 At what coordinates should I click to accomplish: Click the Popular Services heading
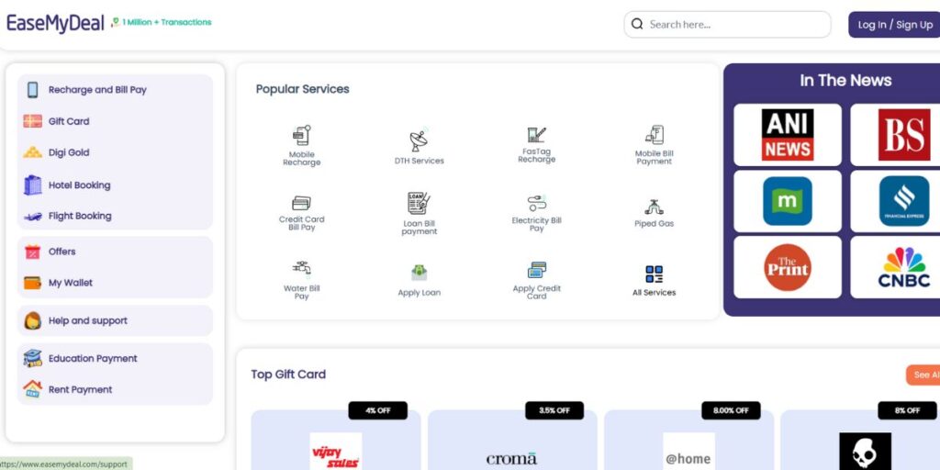click(303, 89)
